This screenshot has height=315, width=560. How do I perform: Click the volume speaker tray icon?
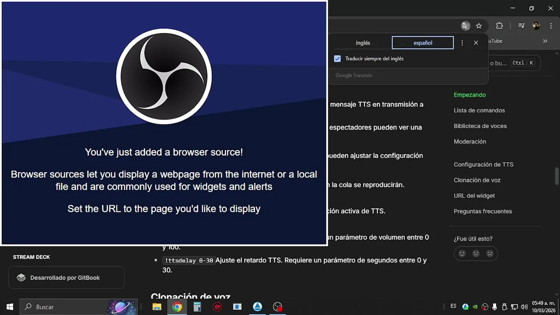coord(524,307)
